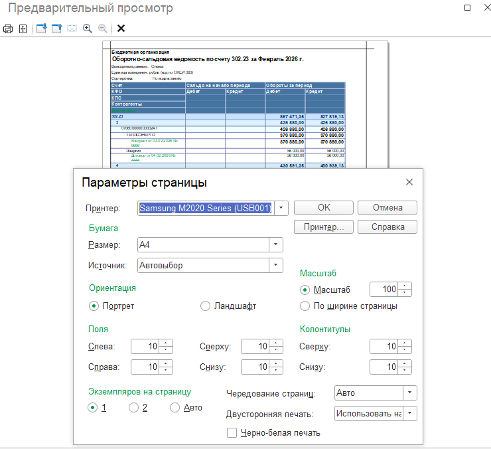Open the Чередование страниц dropdown

coord(409,393)
